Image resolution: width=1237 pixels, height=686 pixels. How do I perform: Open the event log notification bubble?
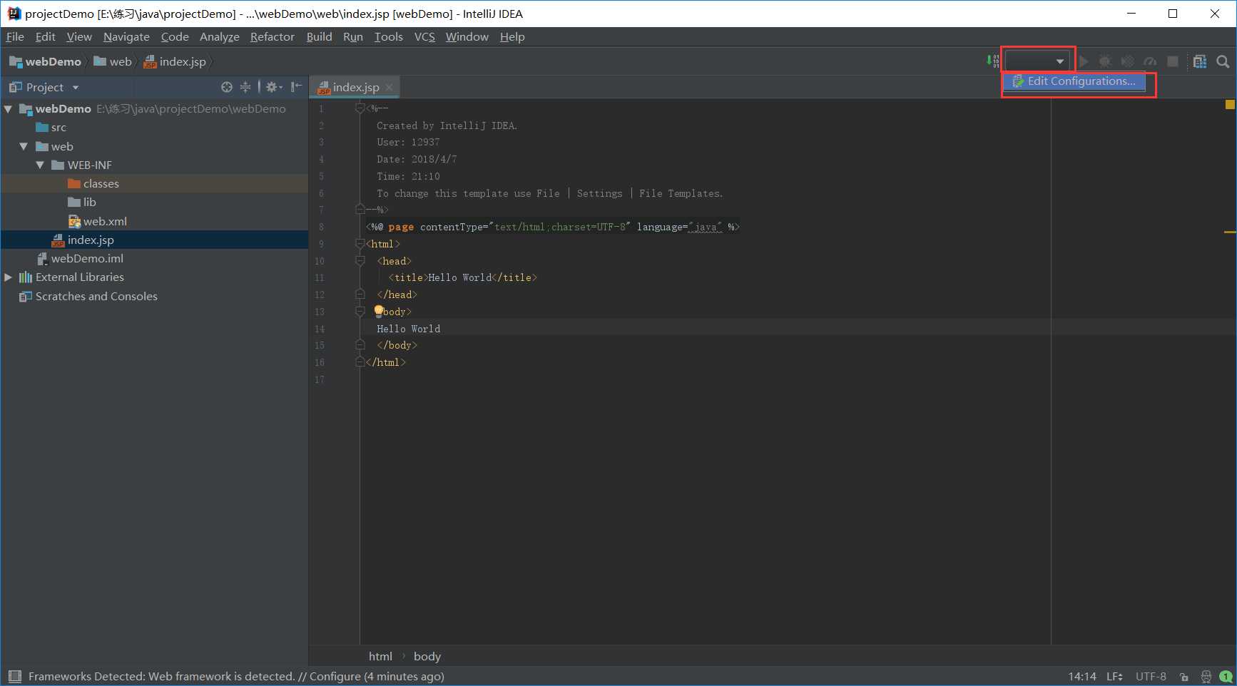[1226, 677]
